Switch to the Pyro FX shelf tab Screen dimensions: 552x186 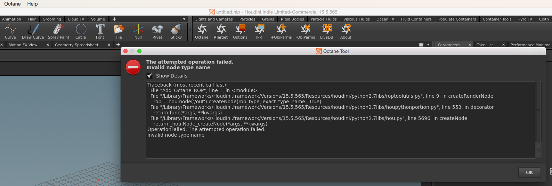[525, 19]
